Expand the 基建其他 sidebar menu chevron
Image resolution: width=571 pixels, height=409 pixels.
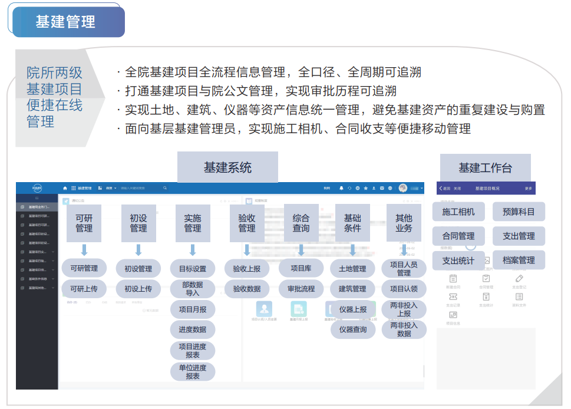click(53, 288)
